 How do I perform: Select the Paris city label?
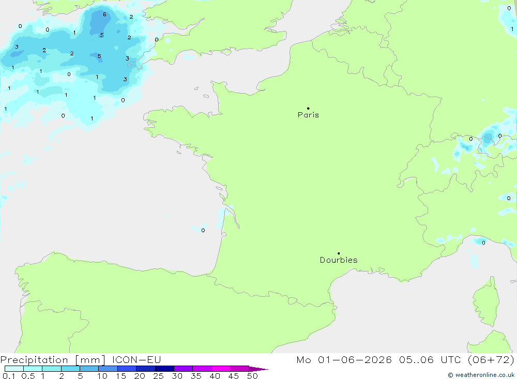[308, 115]
